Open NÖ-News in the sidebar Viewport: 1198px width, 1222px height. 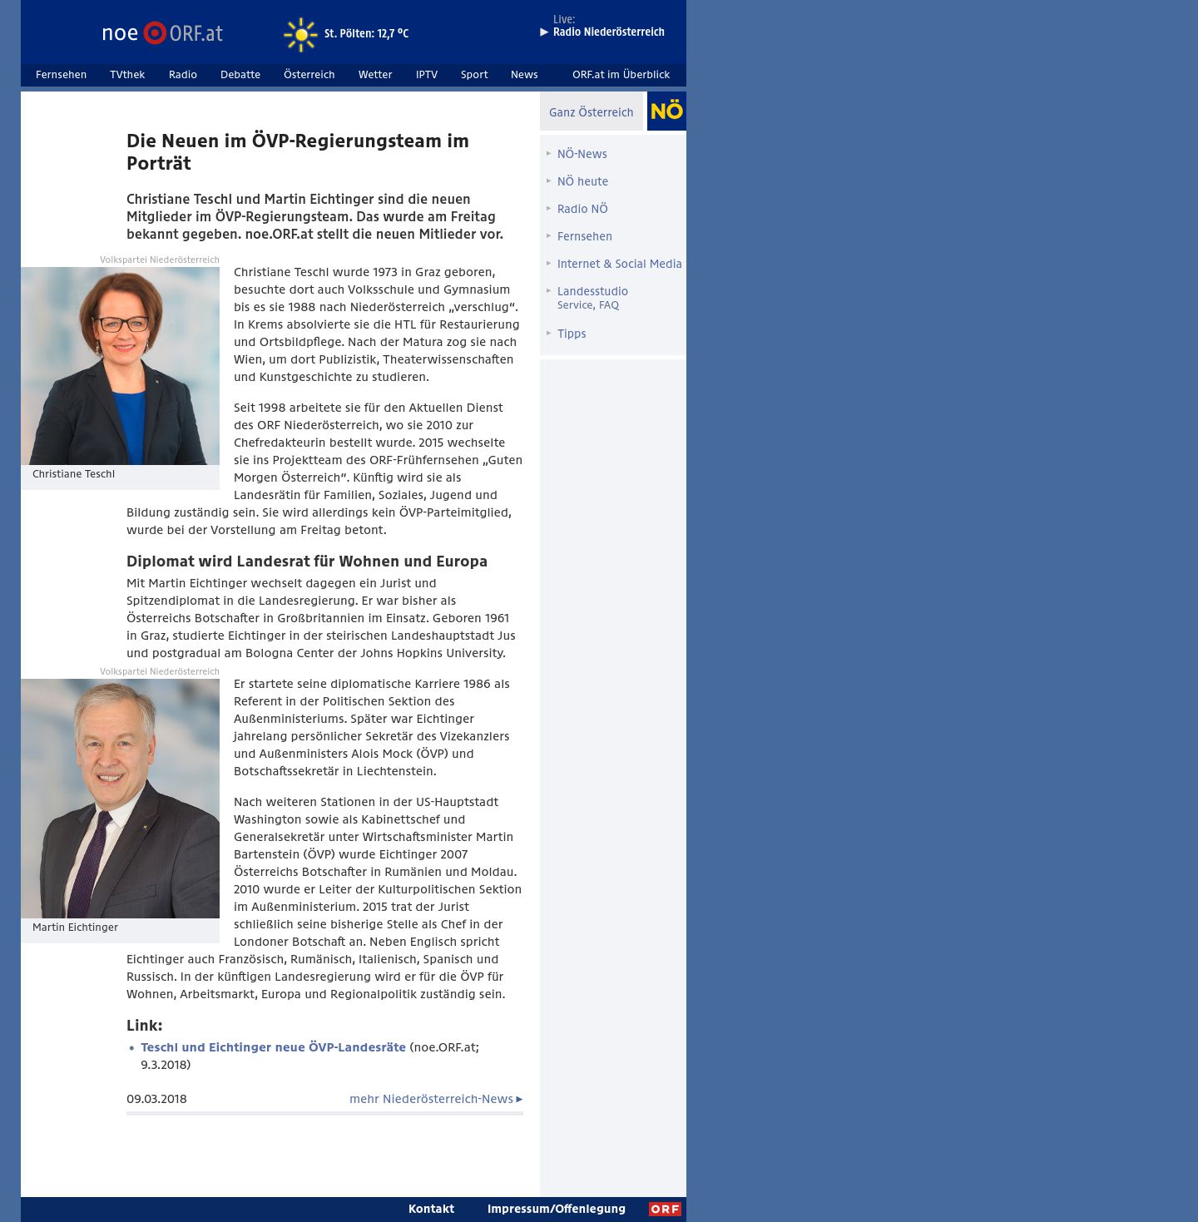(x=582, y=154)
